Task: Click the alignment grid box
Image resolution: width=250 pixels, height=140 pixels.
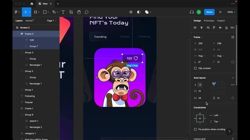Action: (x=218, y=88)
